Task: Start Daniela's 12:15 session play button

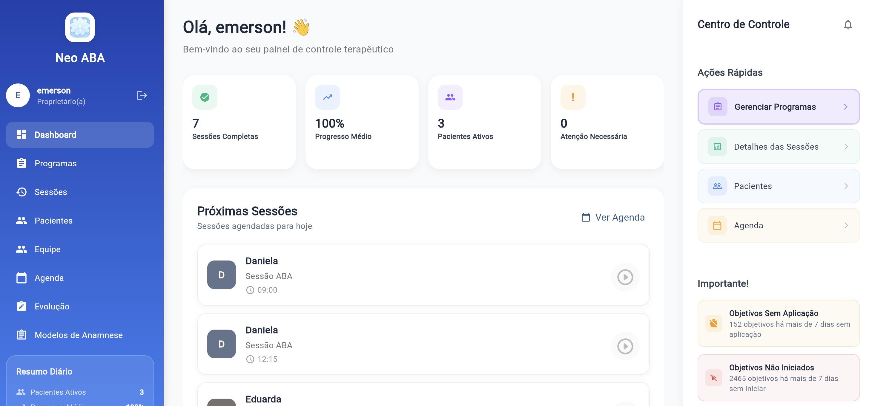Action: pos(625,346)
